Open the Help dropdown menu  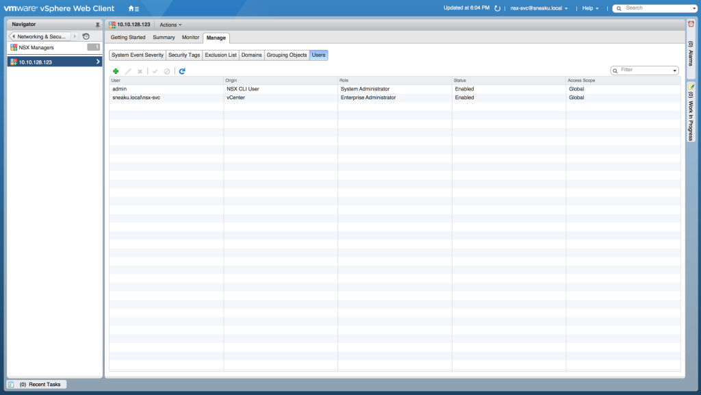(x=590, y=8)
